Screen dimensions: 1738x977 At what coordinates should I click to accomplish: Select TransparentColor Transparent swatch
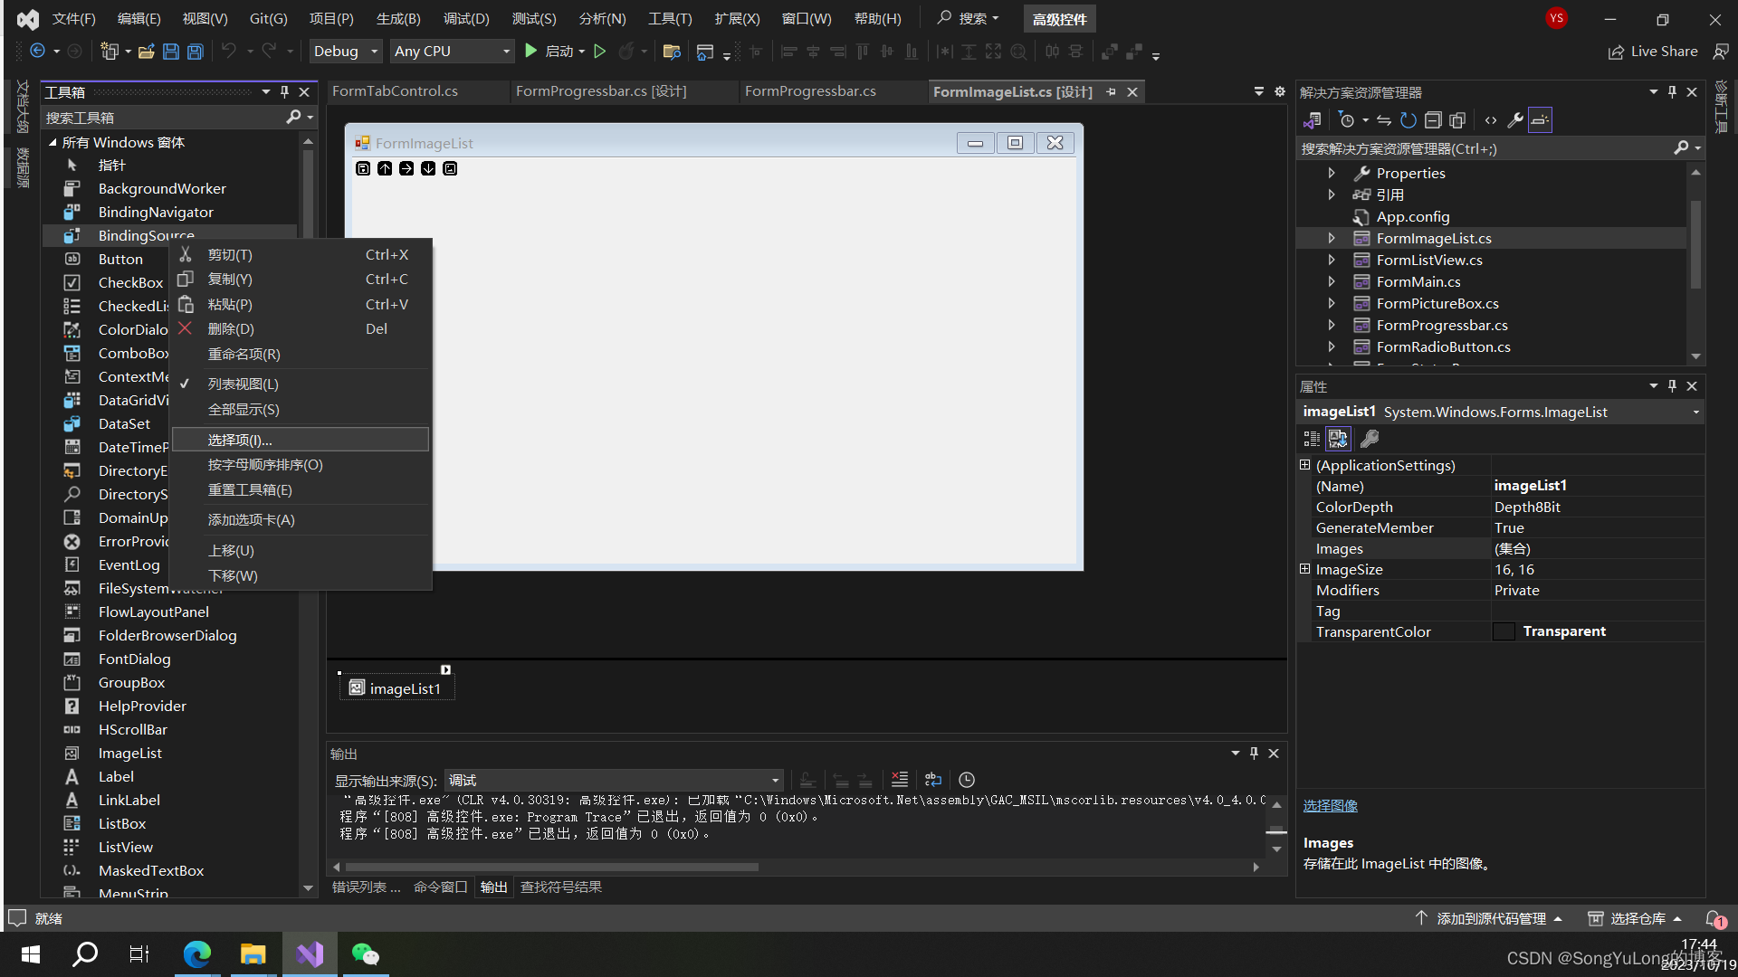click(1504, 631)
